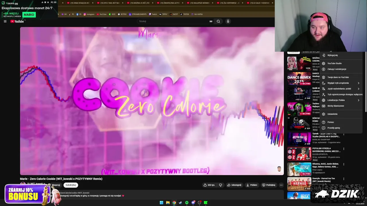
Task: Click the globe icon beside Lokalizacja
Action: click(x=323, y=100)
